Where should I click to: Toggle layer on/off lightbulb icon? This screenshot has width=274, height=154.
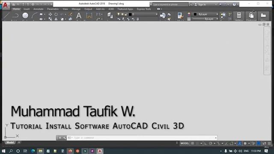(x=119, y=14)
